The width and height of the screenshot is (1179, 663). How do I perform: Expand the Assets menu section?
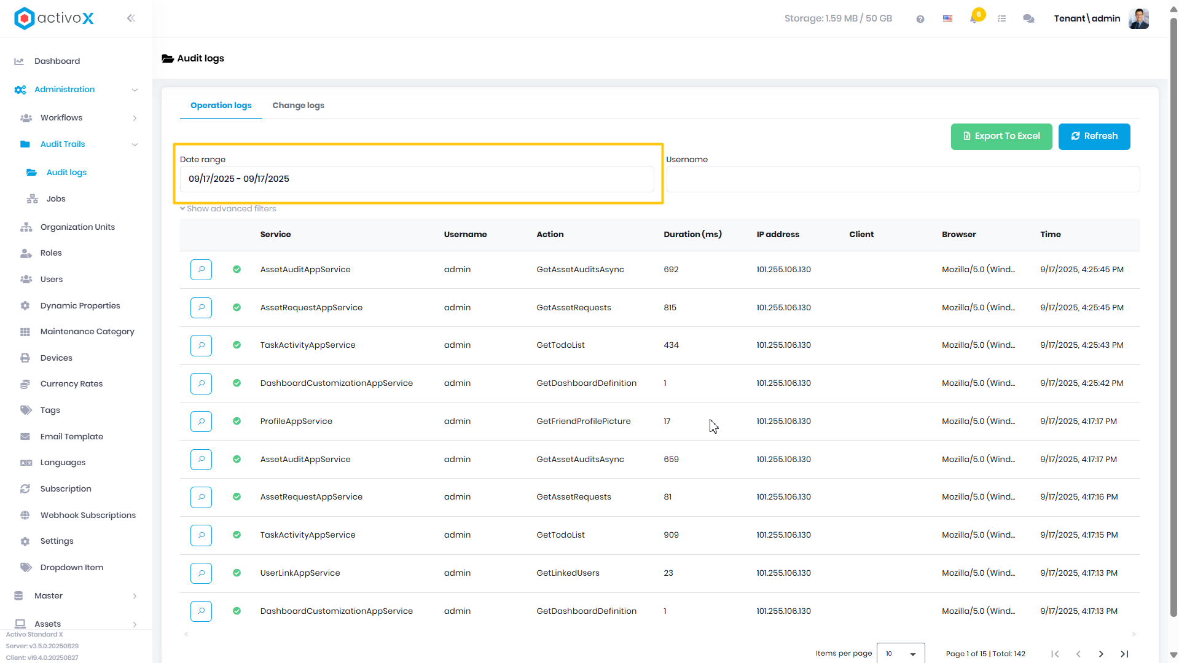(x=76, y=624)
